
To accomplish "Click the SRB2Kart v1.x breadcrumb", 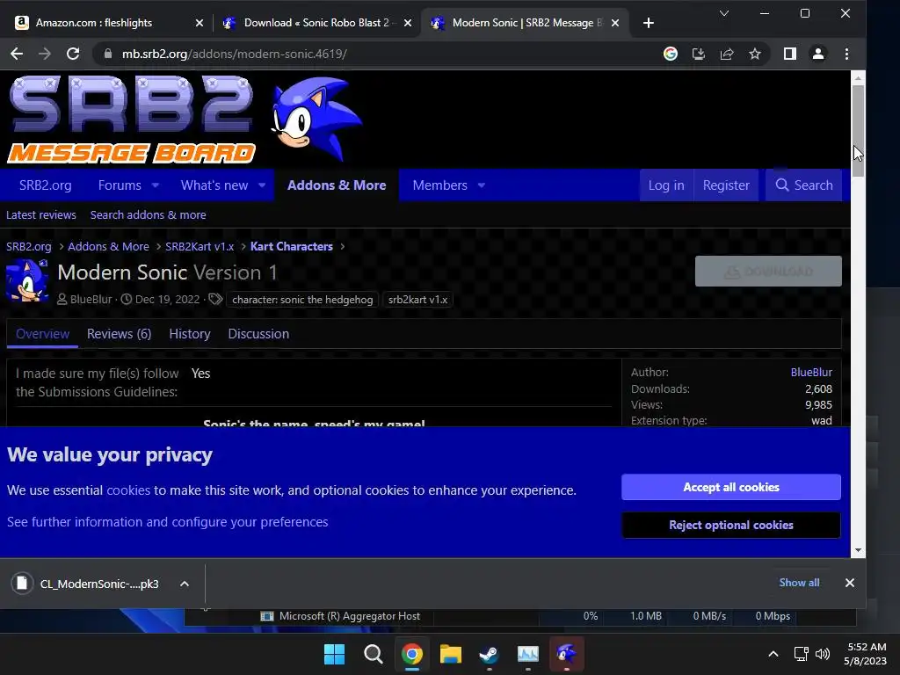I will 200,246.
